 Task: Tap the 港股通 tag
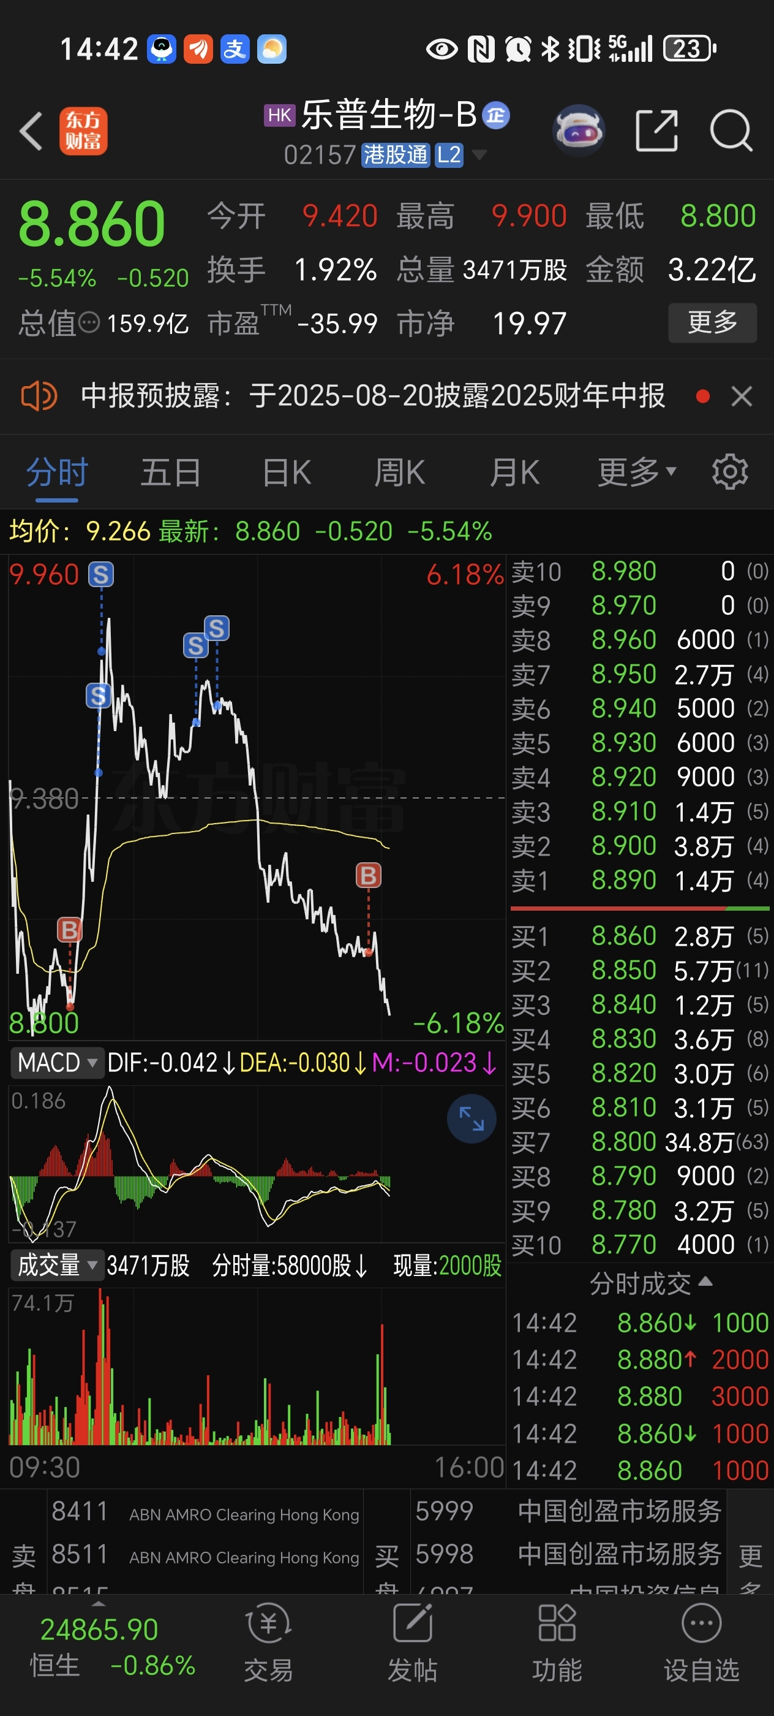[x=396, y=155]
